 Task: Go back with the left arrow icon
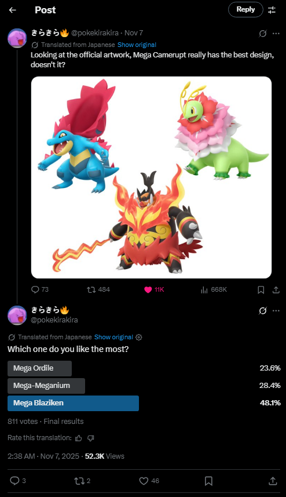(x=12, y=10)
